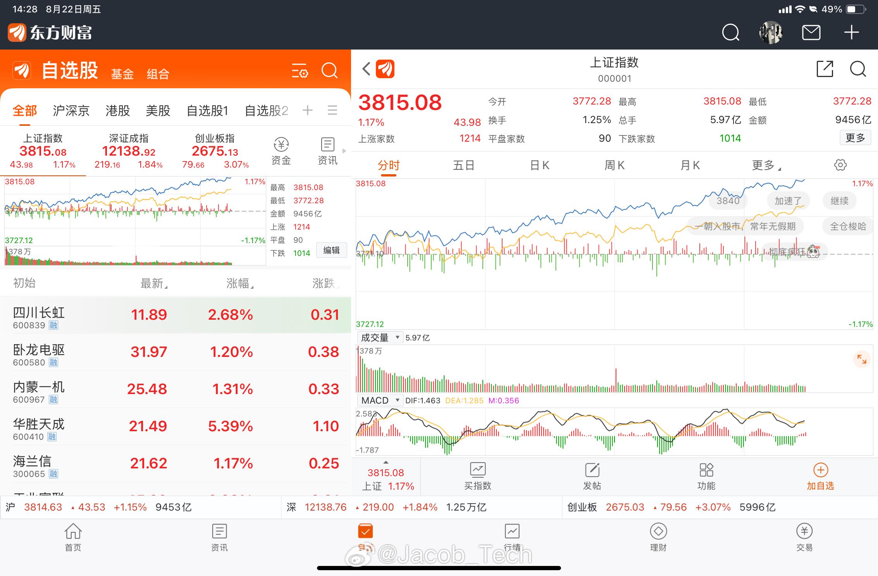Viewport: 878px width, 576px height.
Task: Search stocks in the orange watchlist header
Action: [x=330, y=70]
